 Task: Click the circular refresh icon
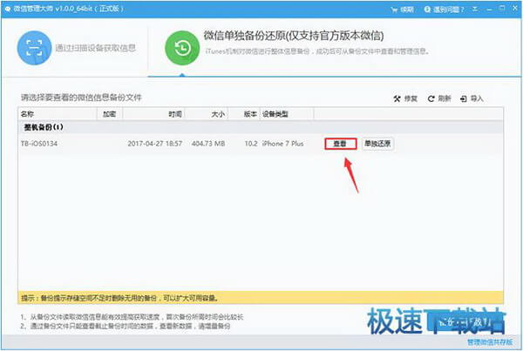pyautogui.click(x=431, y=98)
